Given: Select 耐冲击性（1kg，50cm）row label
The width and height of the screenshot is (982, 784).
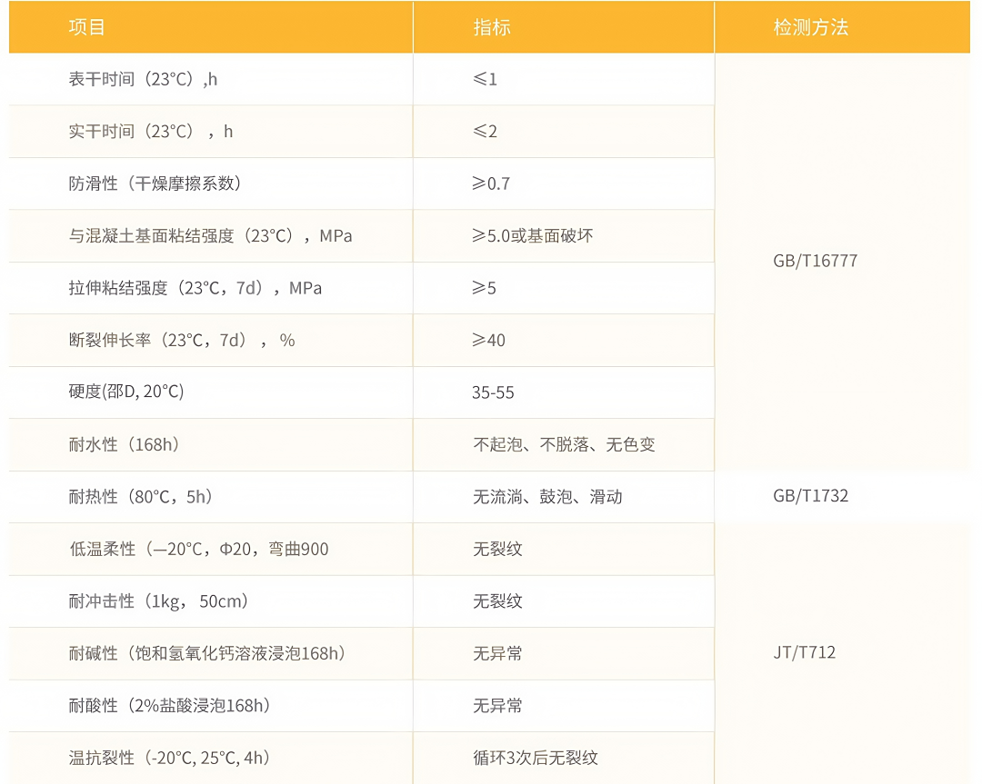Looking at the screenshot, I should (x=158, y=601).
